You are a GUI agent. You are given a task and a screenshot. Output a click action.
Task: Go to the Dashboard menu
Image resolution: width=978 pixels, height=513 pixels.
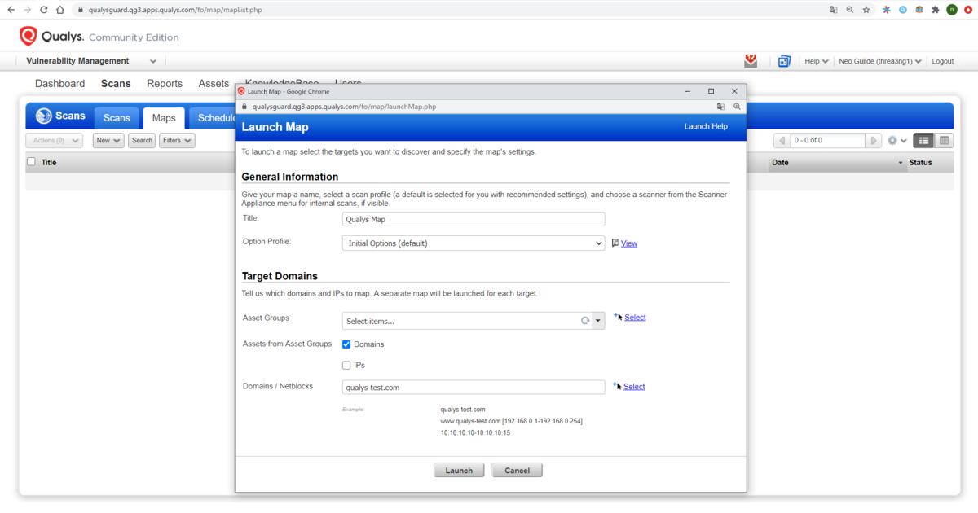pyautogui.click(x=59, y=83)
